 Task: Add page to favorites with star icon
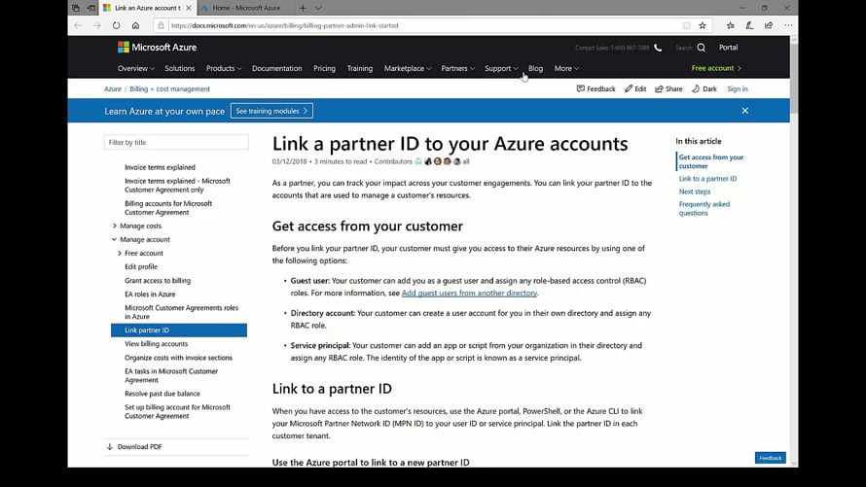[x=703, y=25]
